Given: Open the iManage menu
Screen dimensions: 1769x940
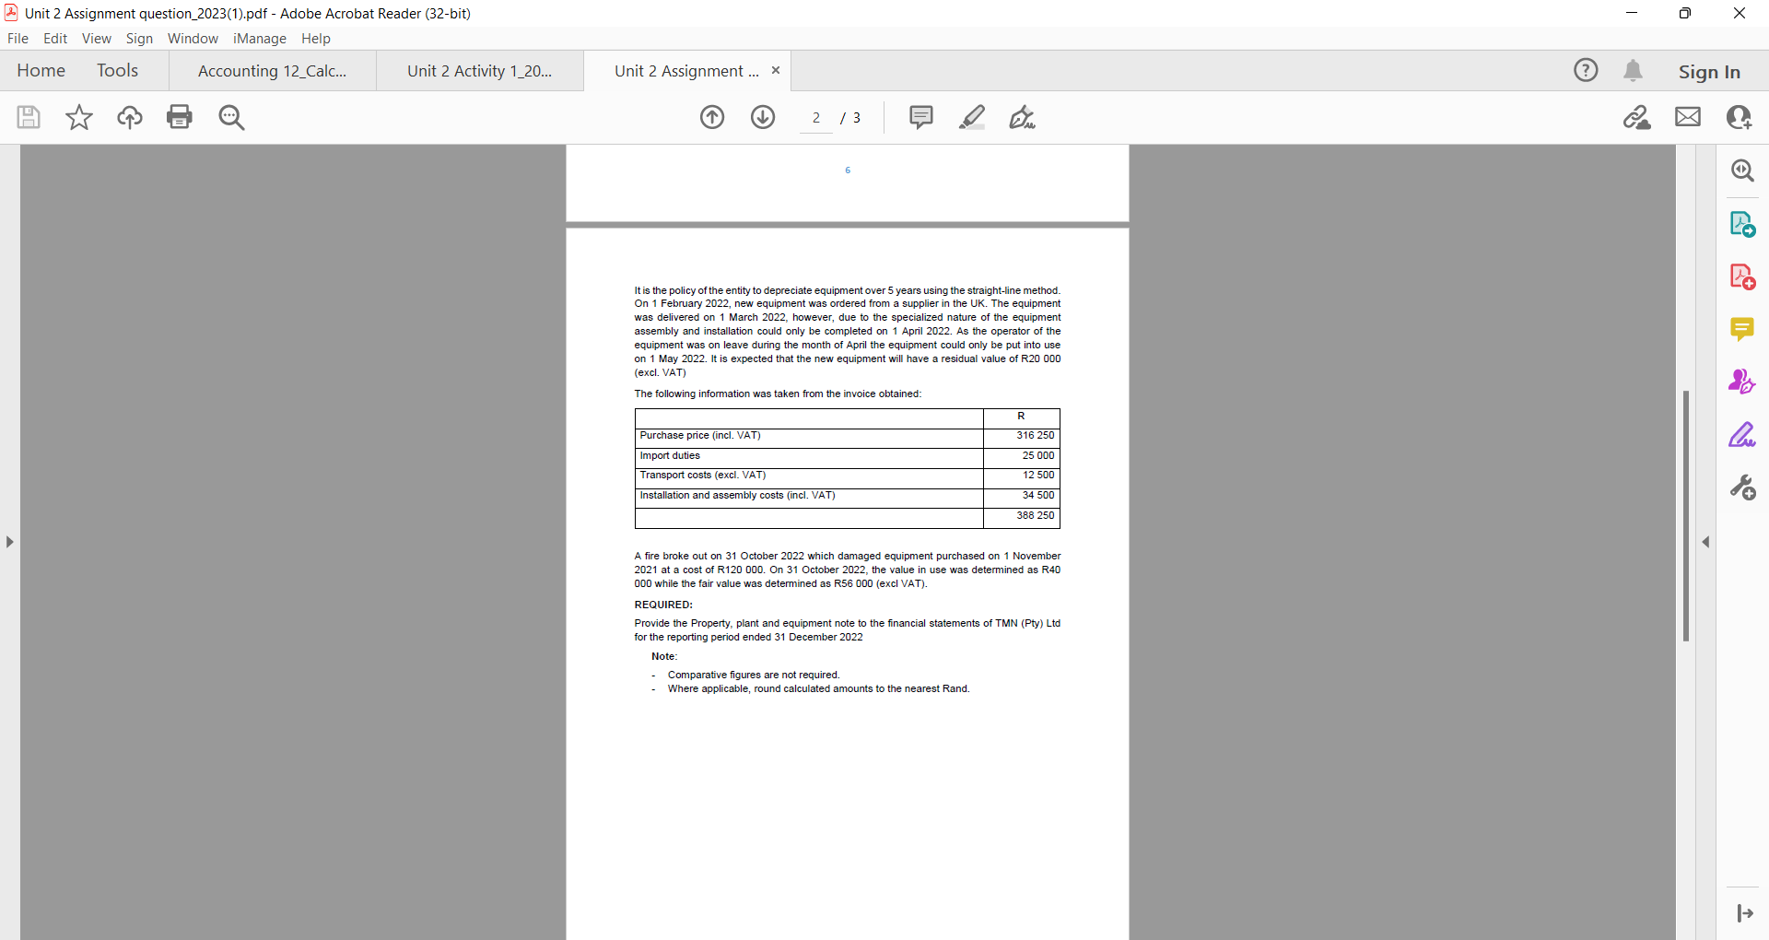Looking at the screenshot, I should [260, 39].
